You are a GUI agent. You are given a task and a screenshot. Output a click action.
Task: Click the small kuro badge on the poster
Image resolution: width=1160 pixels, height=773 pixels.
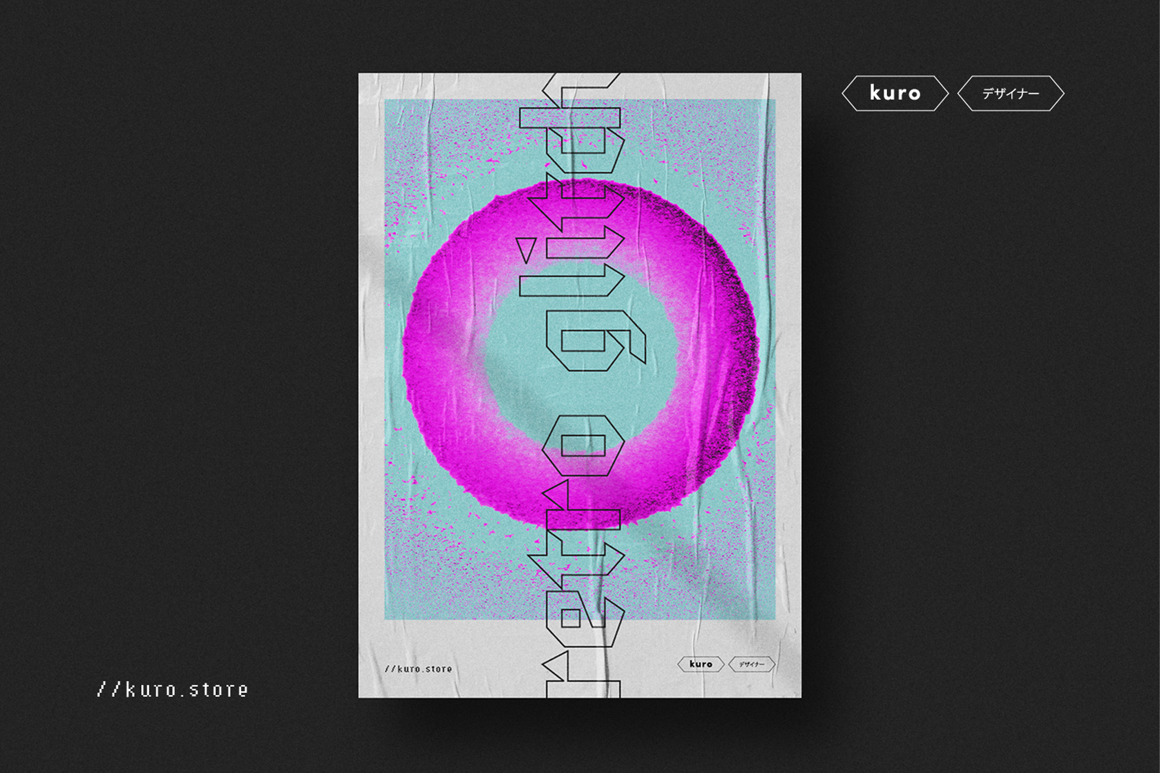click(700, 664)
